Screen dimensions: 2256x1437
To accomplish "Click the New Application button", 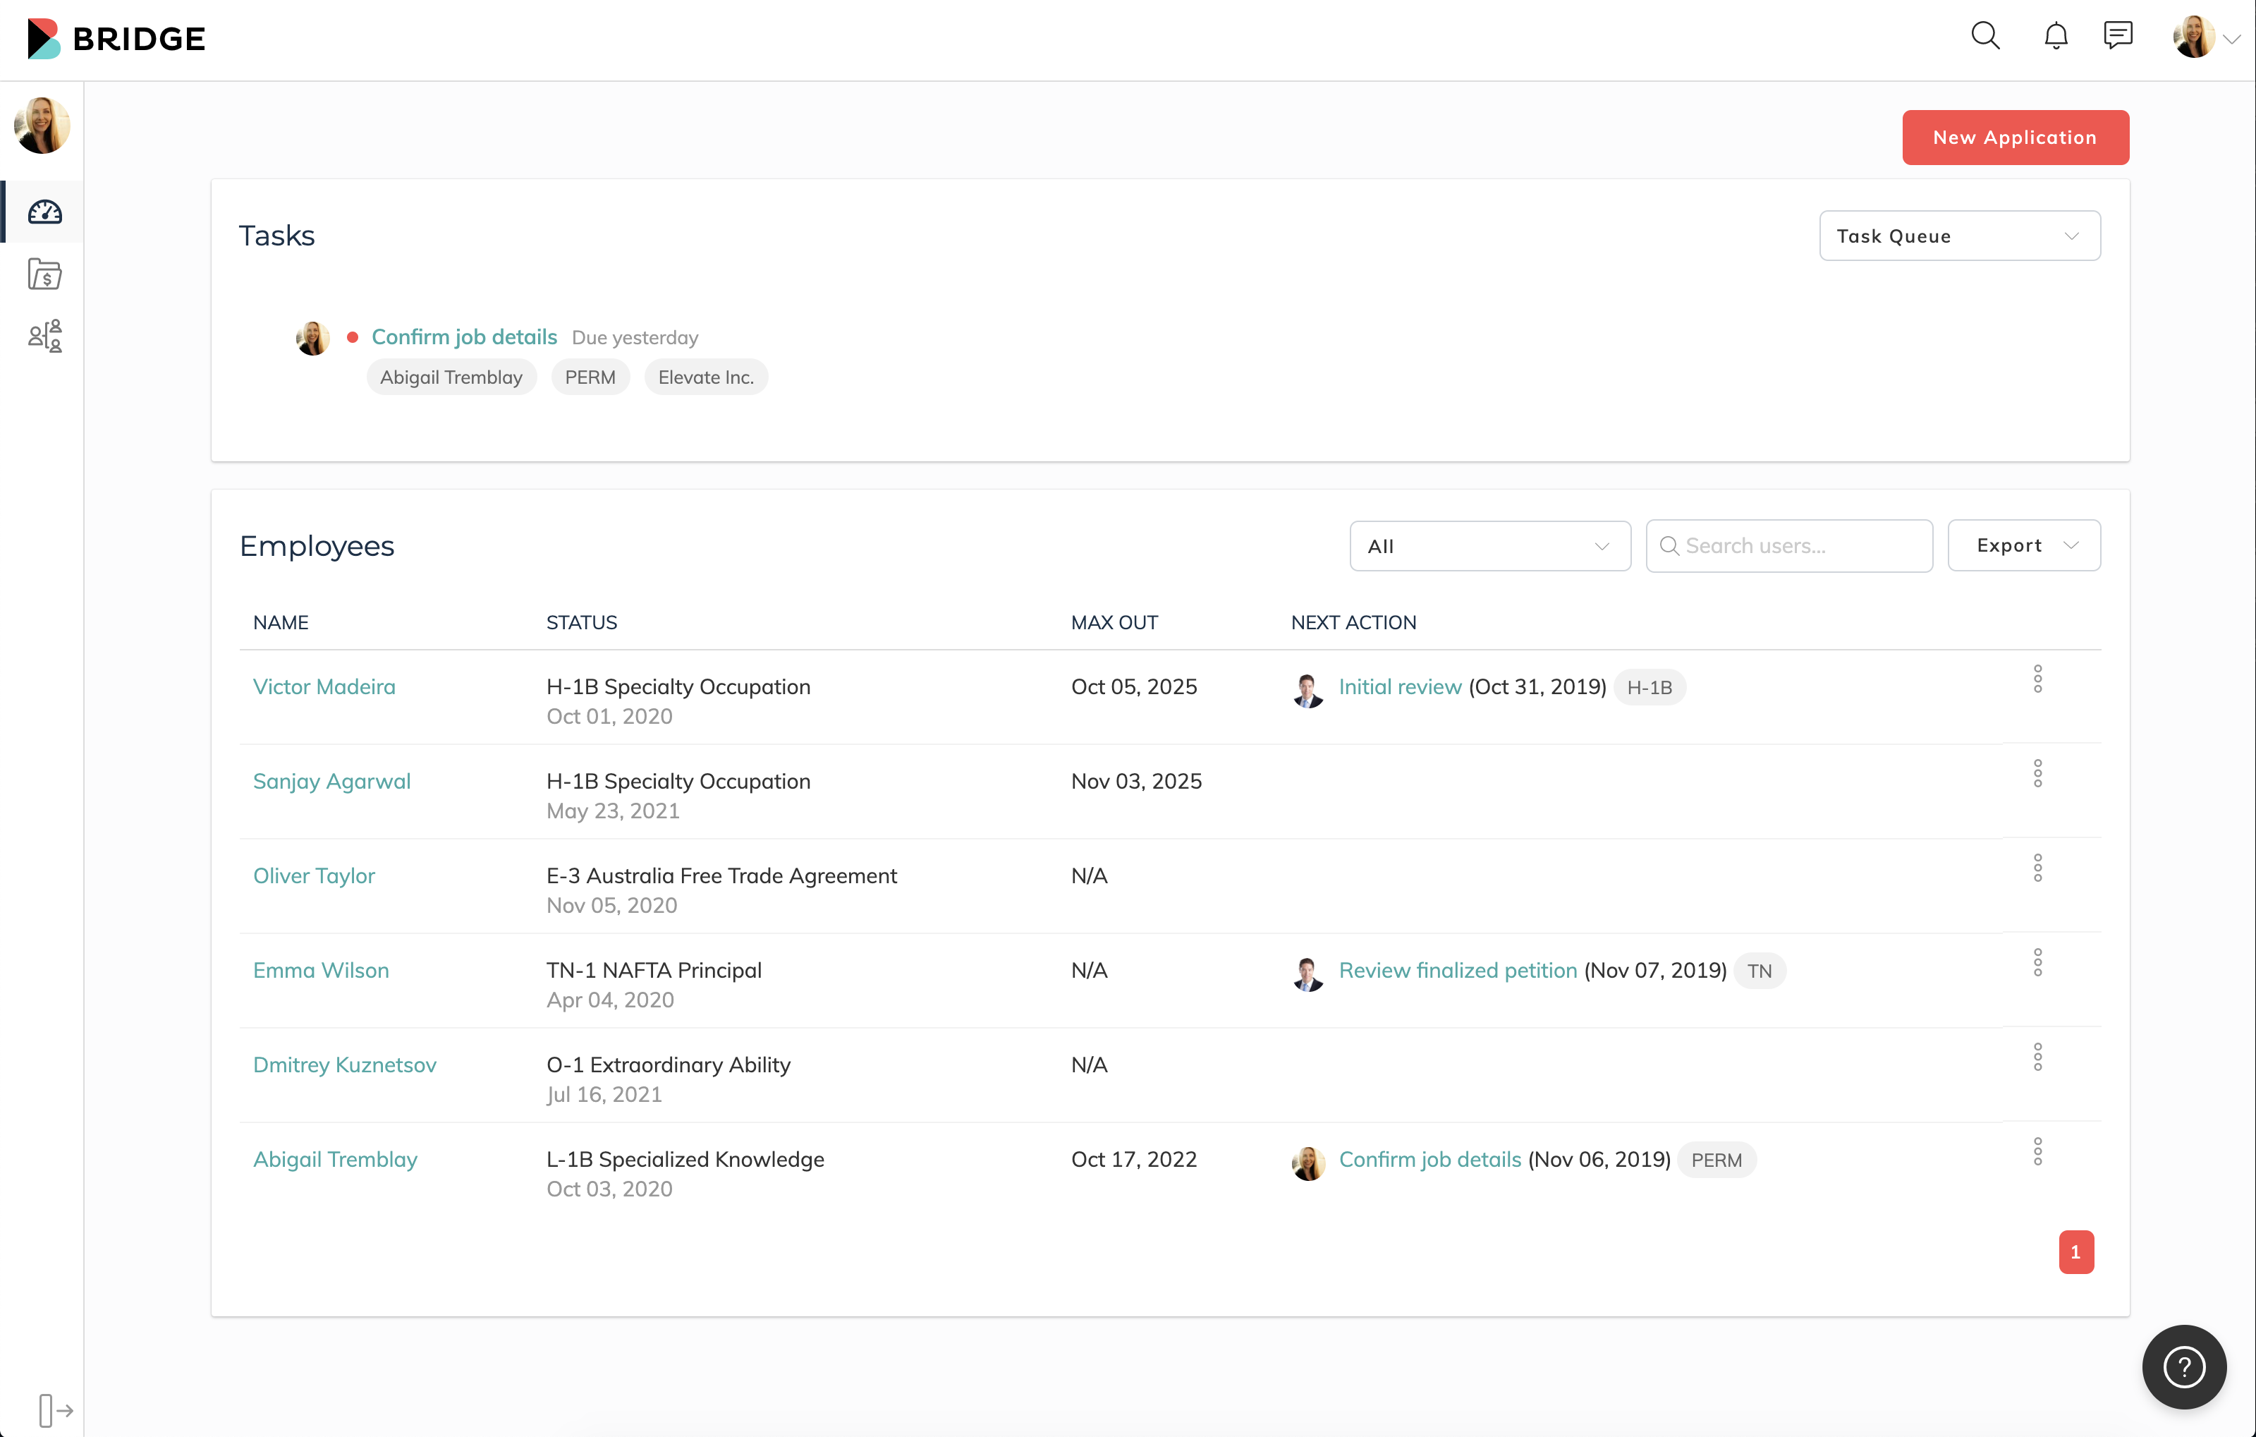I will (x=2014, y=137).
